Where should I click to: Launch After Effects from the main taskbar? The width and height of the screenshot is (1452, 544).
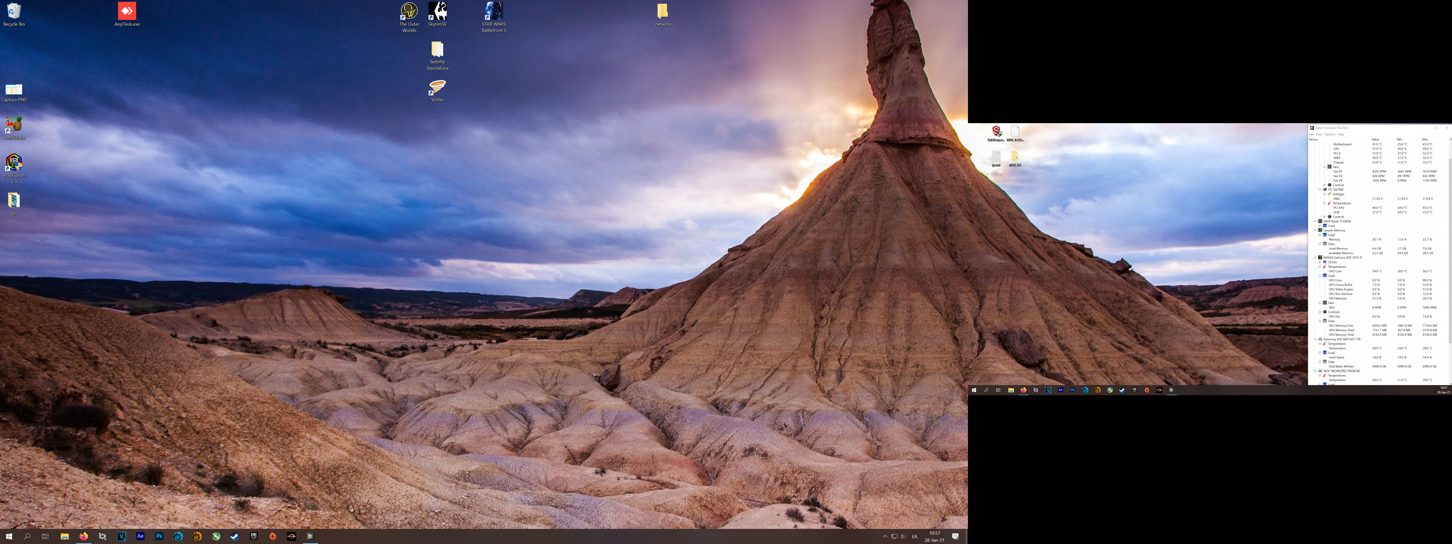[140, 536]
